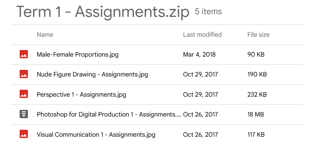Image resolution: width=317 pixels, height=143 pixels.
Task: Select the 232 KB file size cell
Action: [x=257, y=95]
